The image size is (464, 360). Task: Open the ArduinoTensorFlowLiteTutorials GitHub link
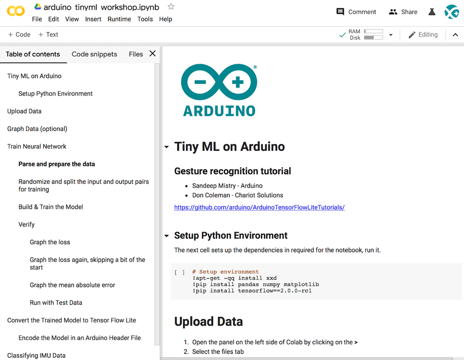click(x=260, y=207)
